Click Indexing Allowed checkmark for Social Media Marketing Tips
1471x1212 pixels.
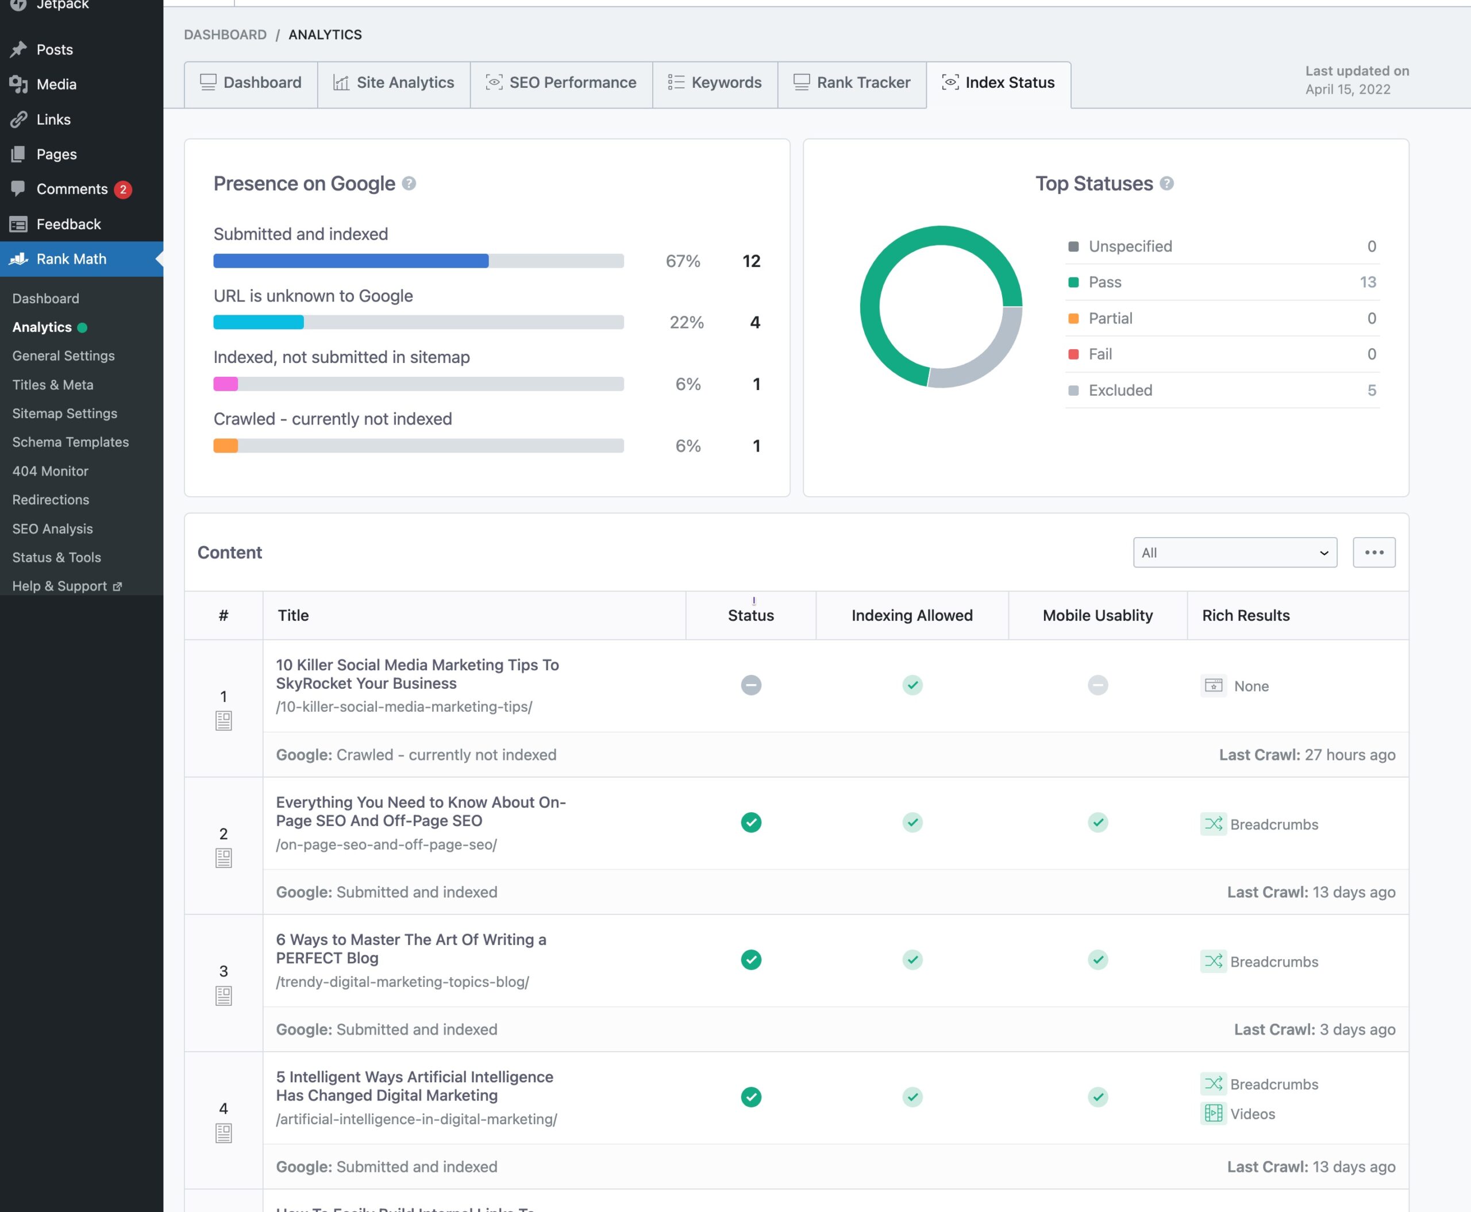pyautogui.click(x=912, y=685)
